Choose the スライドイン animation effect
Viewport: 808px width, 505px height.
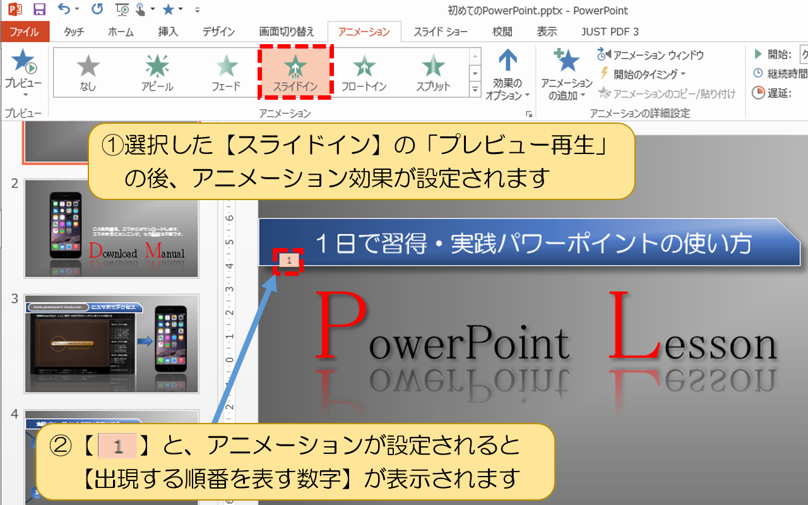tap(295, 72)
